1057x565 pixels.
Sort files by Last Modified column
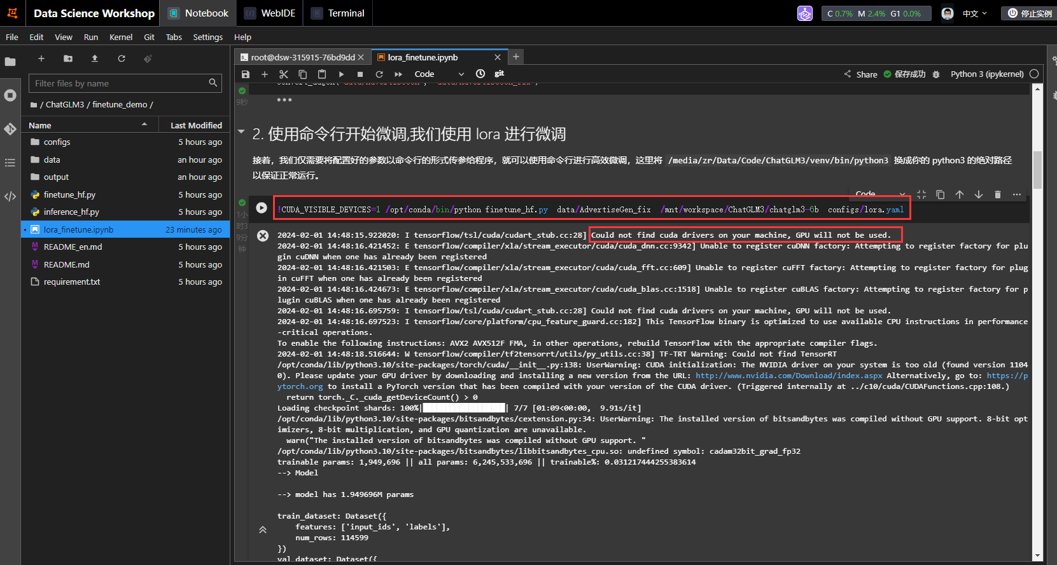coord(196,125)
